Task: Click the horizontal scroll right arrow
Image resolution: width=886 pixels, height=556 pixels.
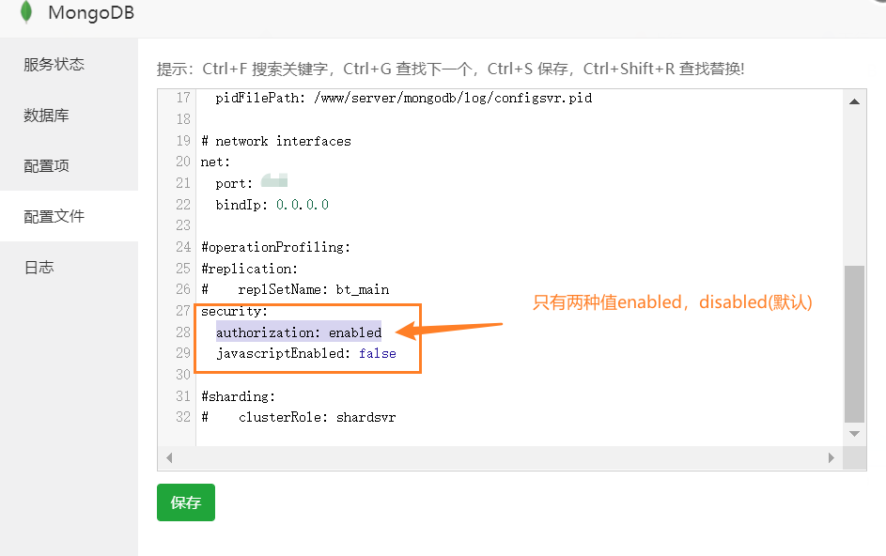Action: (x=832, y=457)
